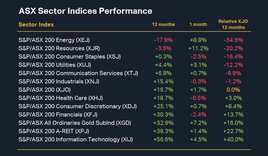268x156 pixels.
Task: Select the S&P/ASX 200 Financials (XFJ) row
Action: click(58, 115)
